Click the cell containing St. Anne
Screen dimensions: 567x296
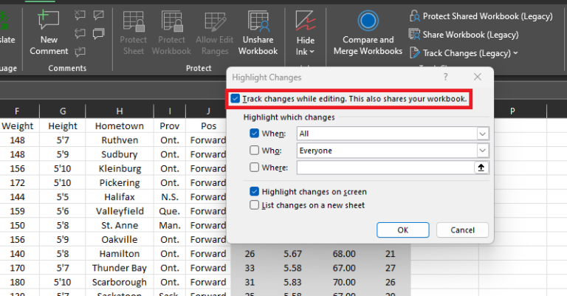pyautogui.click(x=120, y=225)
